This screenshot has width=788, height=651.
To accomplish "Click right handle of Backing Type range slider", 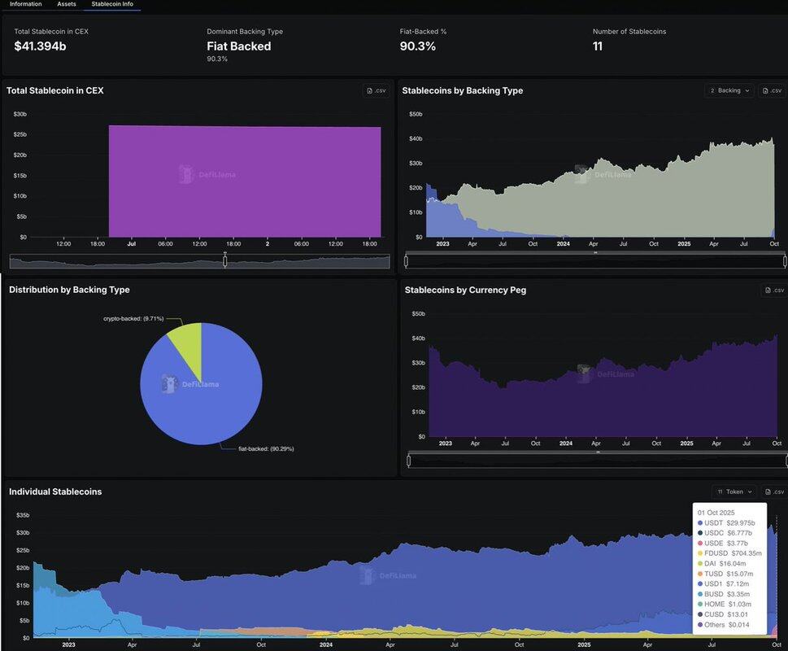I will (x=785, y=261).
